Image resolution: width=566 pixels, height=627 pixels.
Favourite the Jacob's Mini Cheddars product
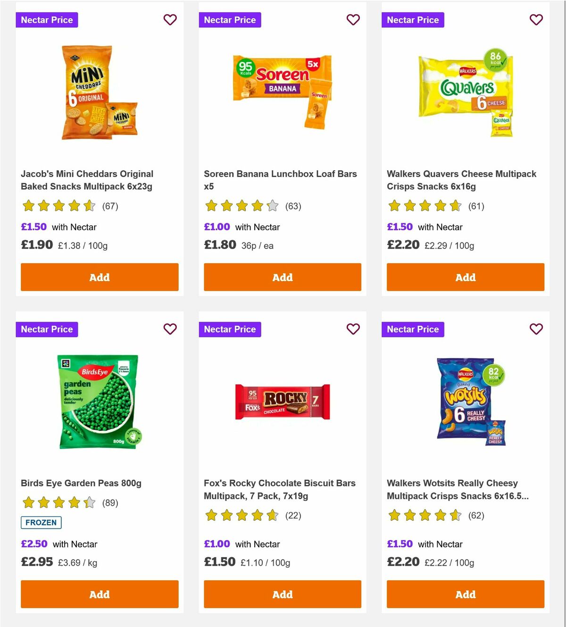click(170, 20)
